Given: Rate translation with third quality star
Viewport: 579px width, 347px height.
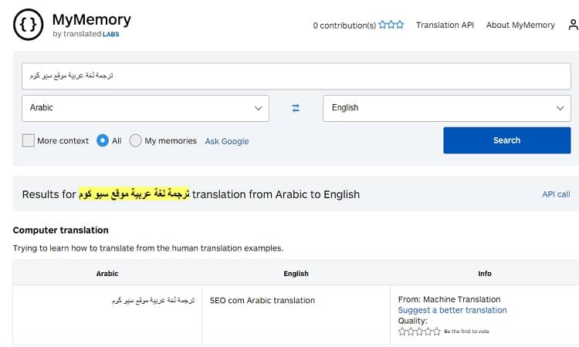Looking at the screenshot, I should [x=420, y=332].
